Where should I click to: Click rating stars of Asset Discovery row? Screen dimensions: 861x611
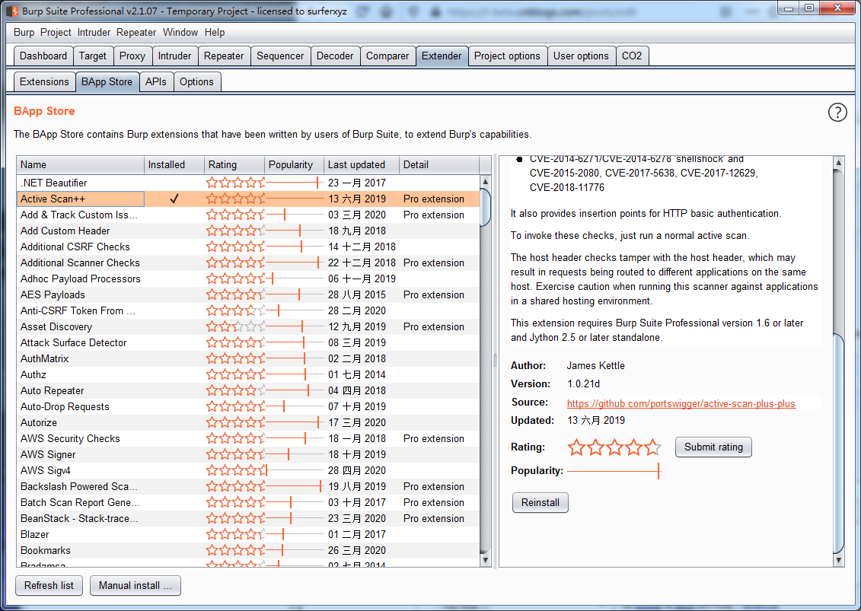pyautogui.click(x=235, y=326)
